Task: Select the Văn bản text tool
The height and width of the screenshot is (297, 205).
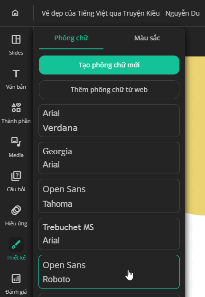Action: 16,74
